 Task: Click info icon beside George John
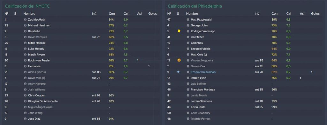tap(188, 25)
